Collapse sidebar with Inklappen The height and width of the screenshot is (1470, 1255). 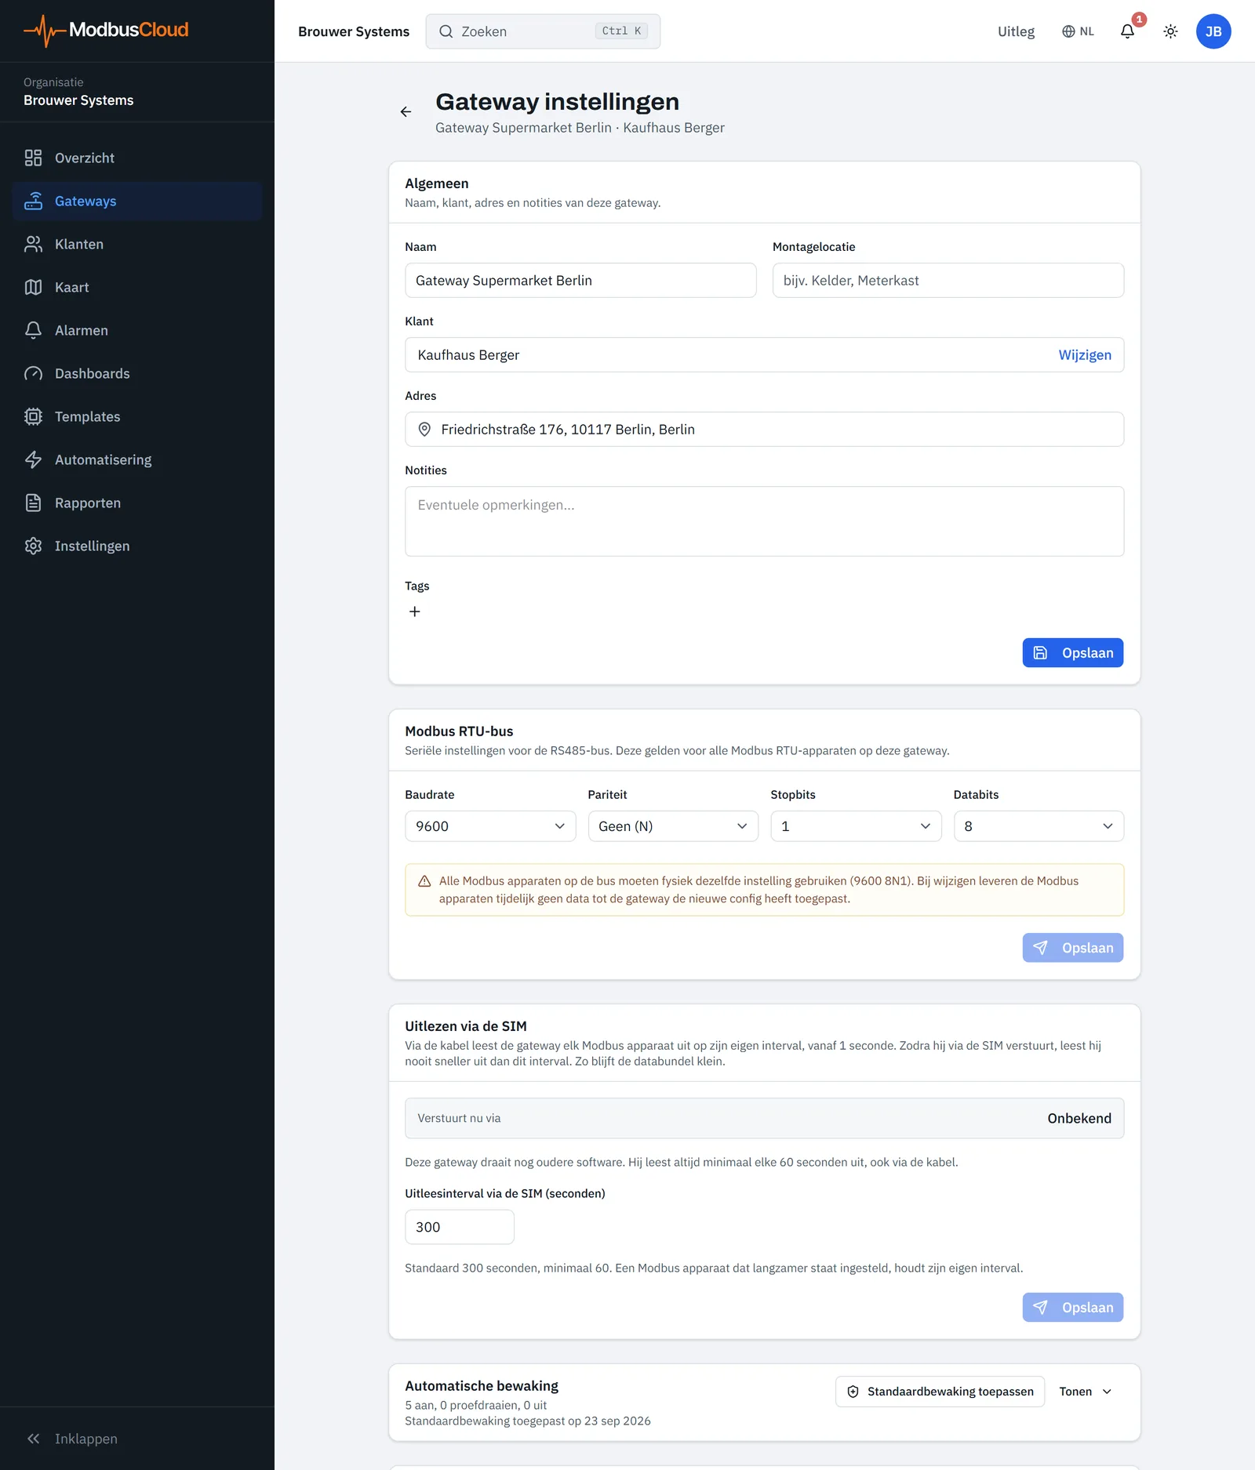(72, 1439)
